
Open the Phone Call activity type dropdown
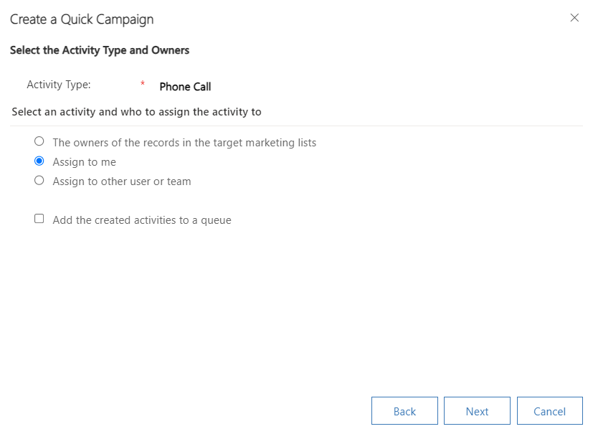185,87
